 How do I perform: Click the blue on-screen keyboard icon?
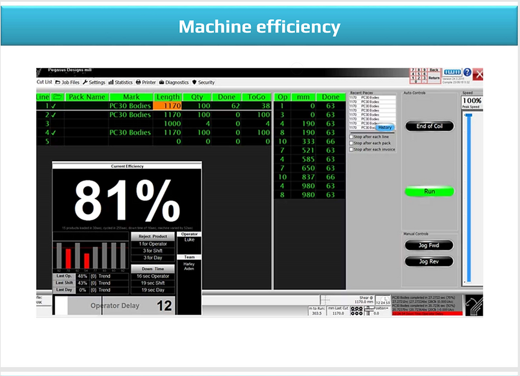[453, 72]
